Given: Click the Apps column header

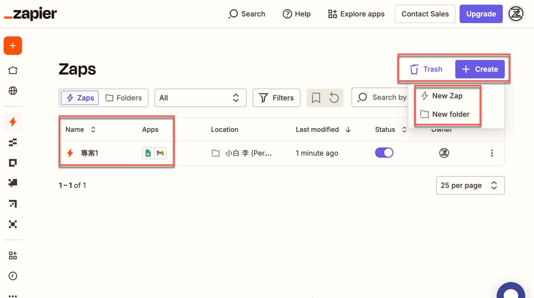Looking at the screenshot, I should [150, 130].
